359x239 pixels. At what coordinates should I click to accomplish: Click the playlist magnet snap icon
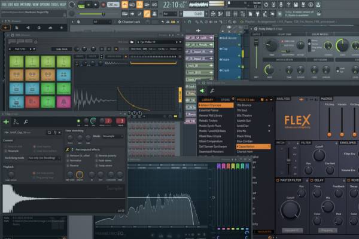tap(189, 22)
